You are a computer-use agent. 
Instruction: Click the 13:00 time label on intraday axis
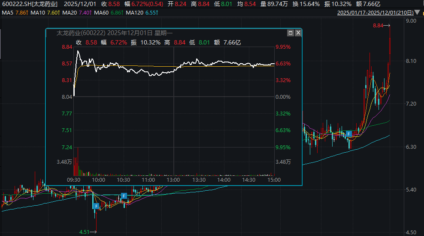tap(173, 180)
